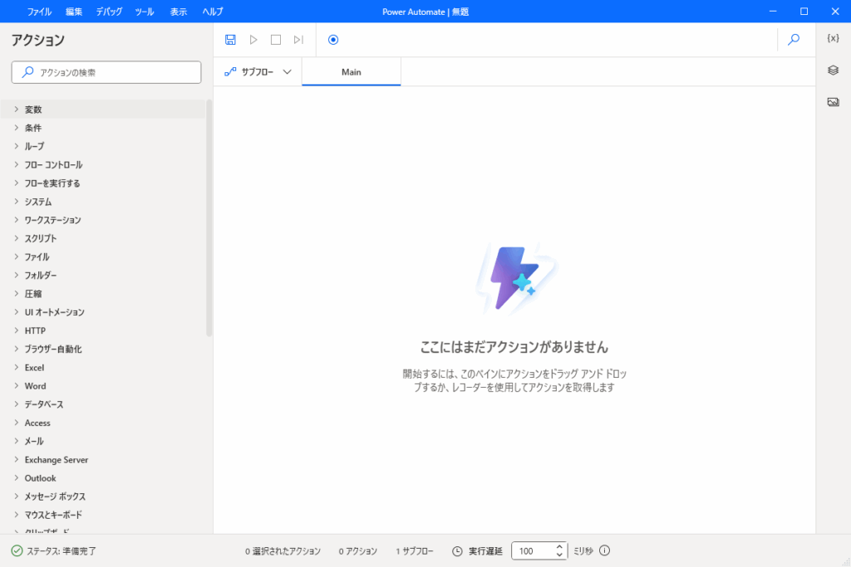Click the Stop flow icon
The image size is (851, 567).
[x=276, y=40]
